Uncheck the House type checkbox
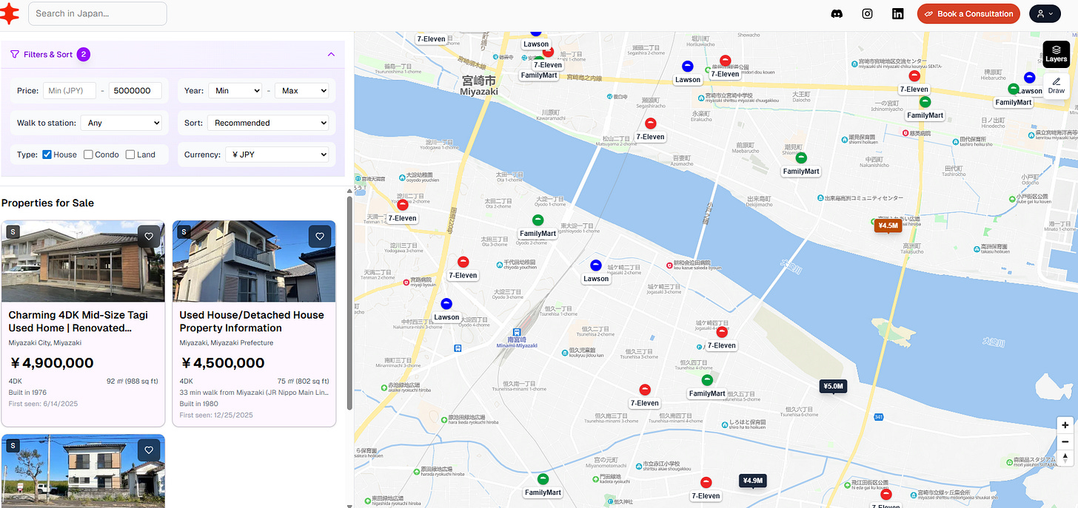Screen dimensions: 1078x508 47,155
